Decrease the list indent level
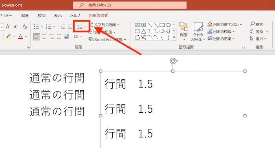The image size is (275, 148). pyautogui.click(x=63, y=27)
